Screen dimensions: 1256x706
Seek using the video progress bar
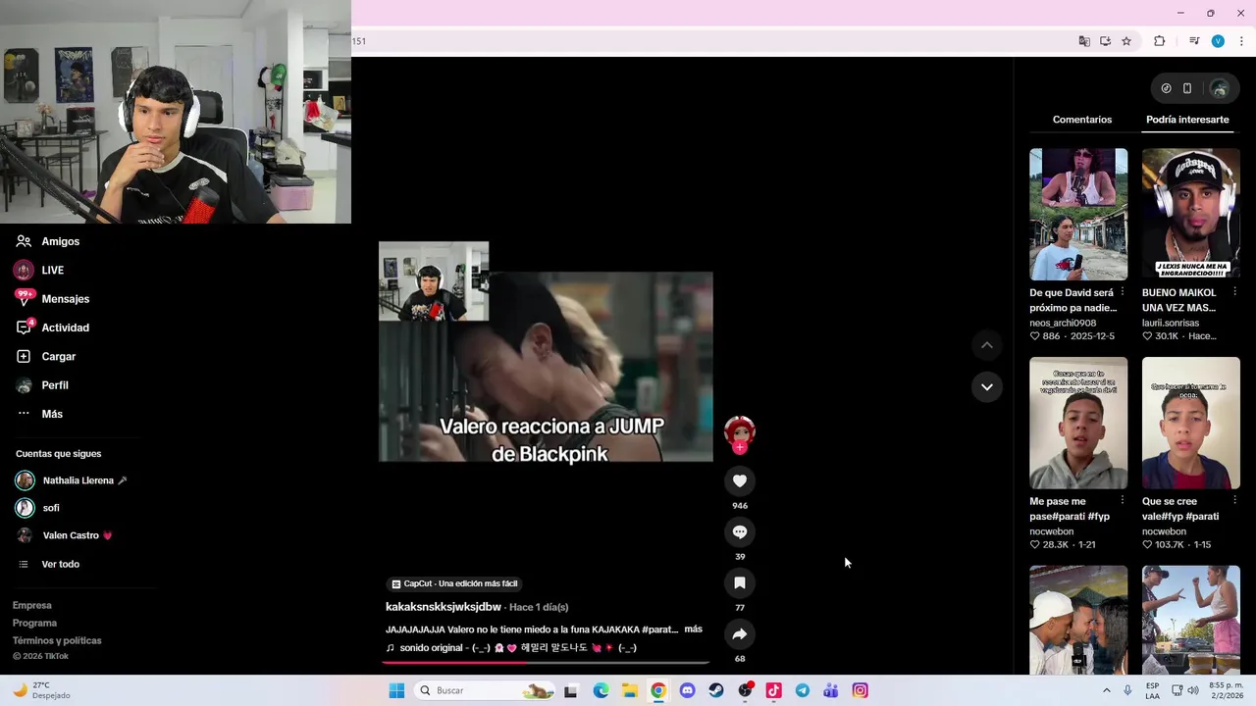click(546, 662)
